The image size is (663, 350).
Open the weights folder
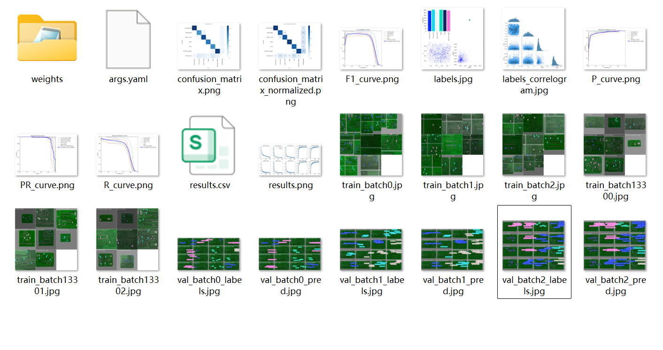[x=47, y=38]
